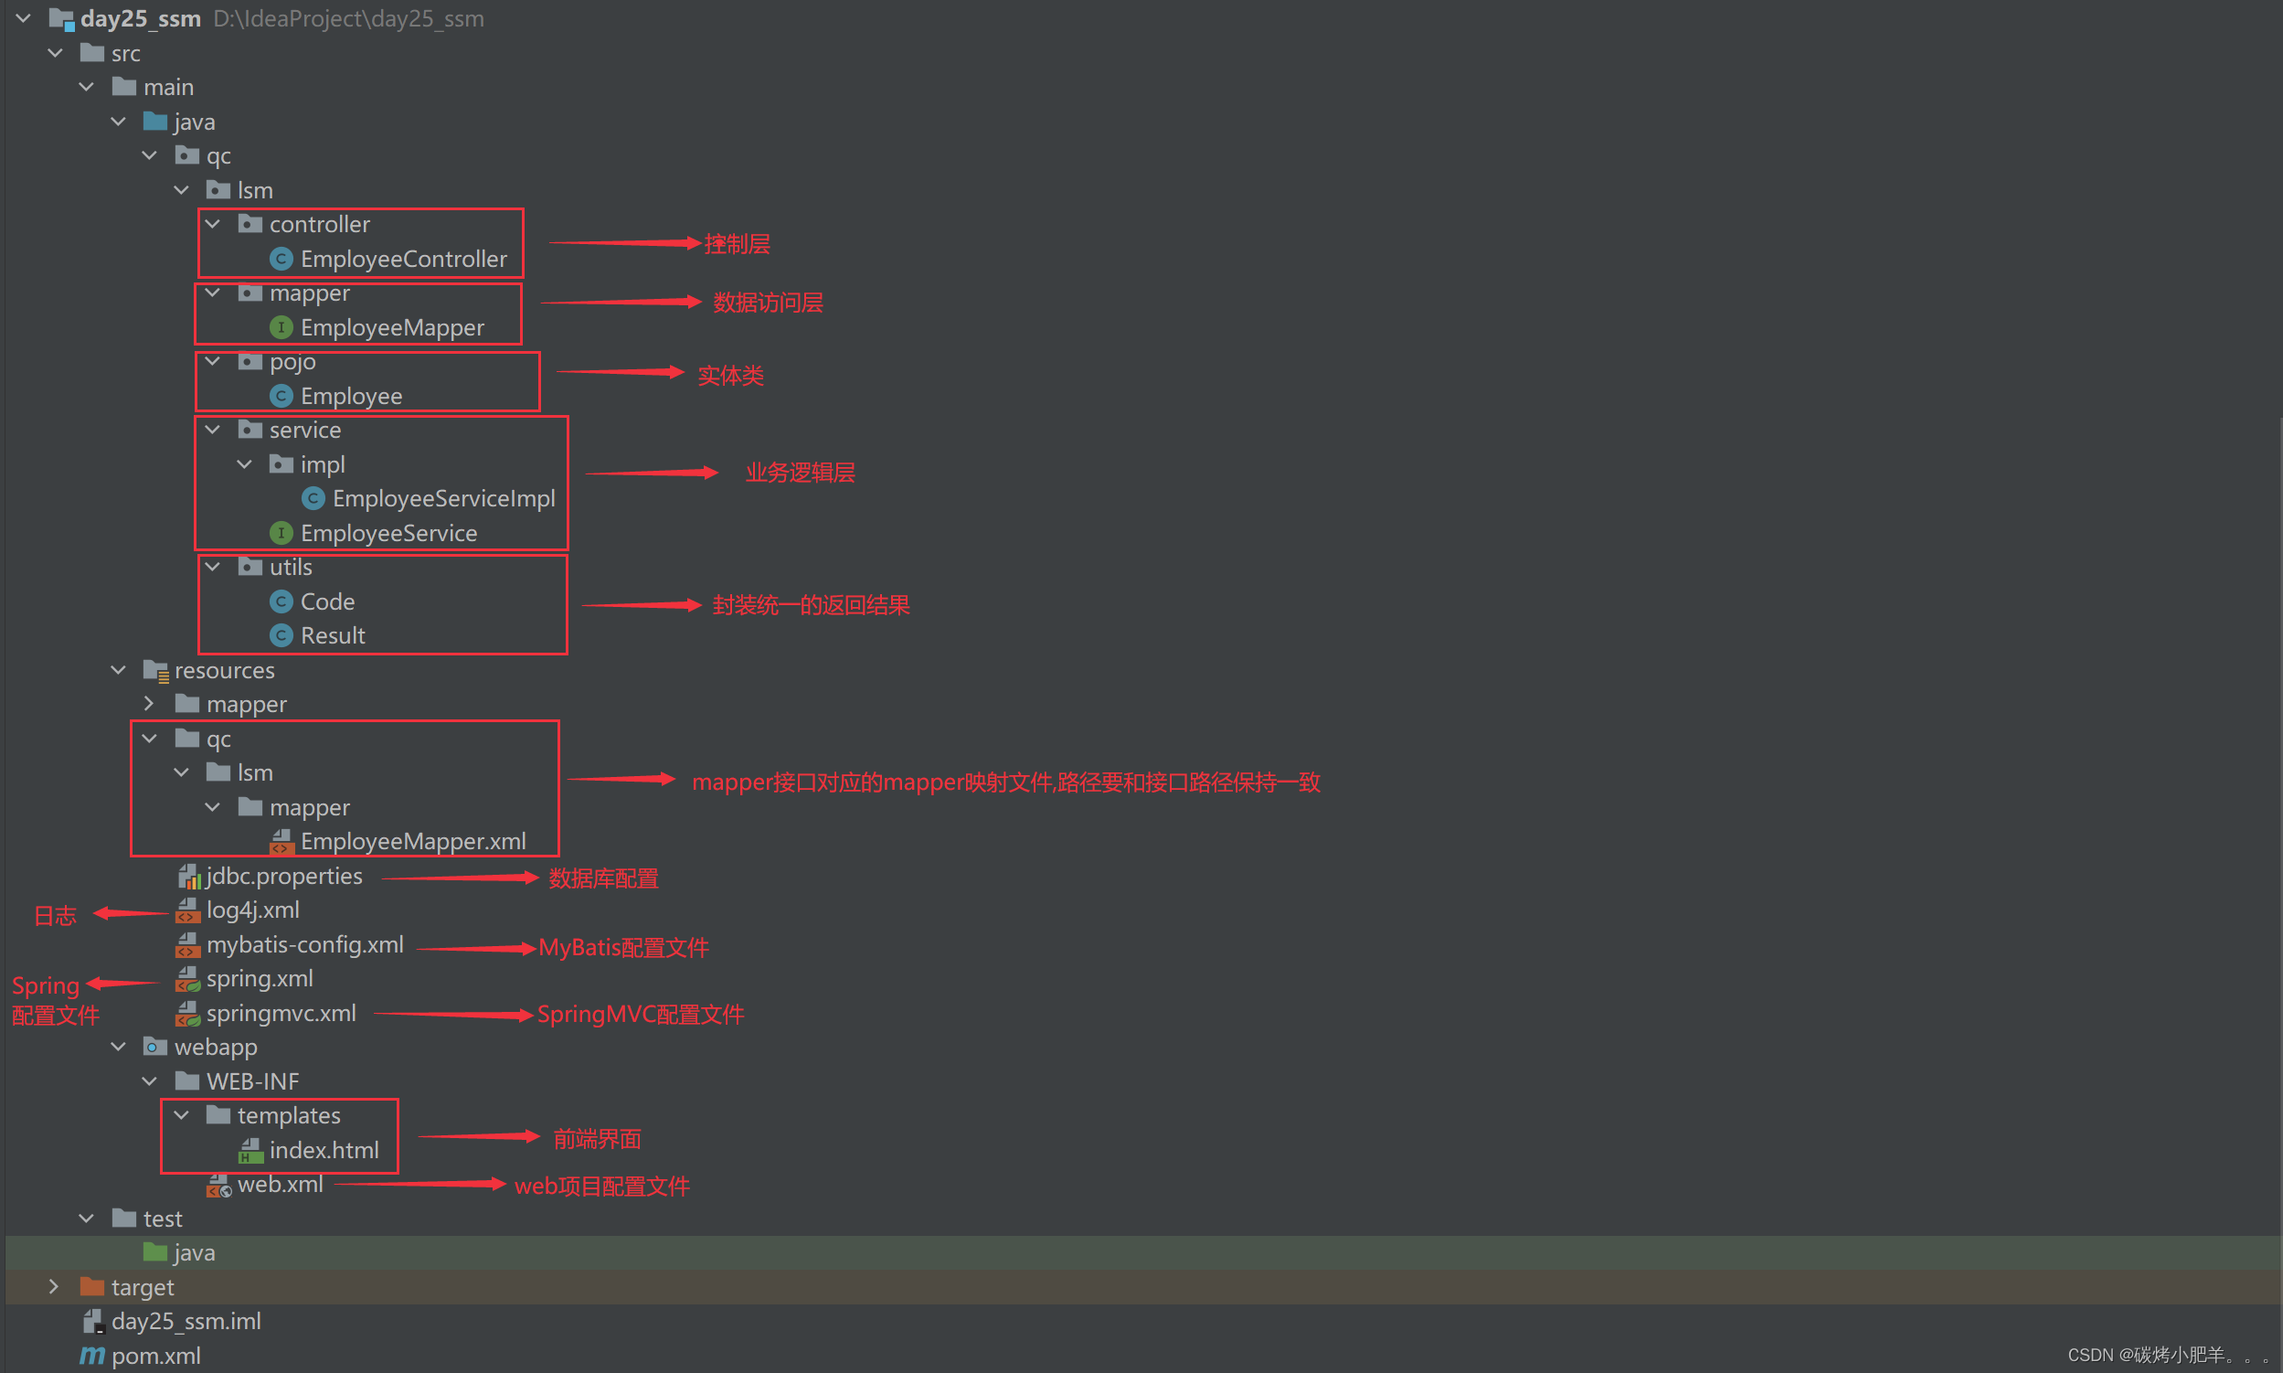
Task: Collapse the day25_ssm project root
Action: (24, 18)
